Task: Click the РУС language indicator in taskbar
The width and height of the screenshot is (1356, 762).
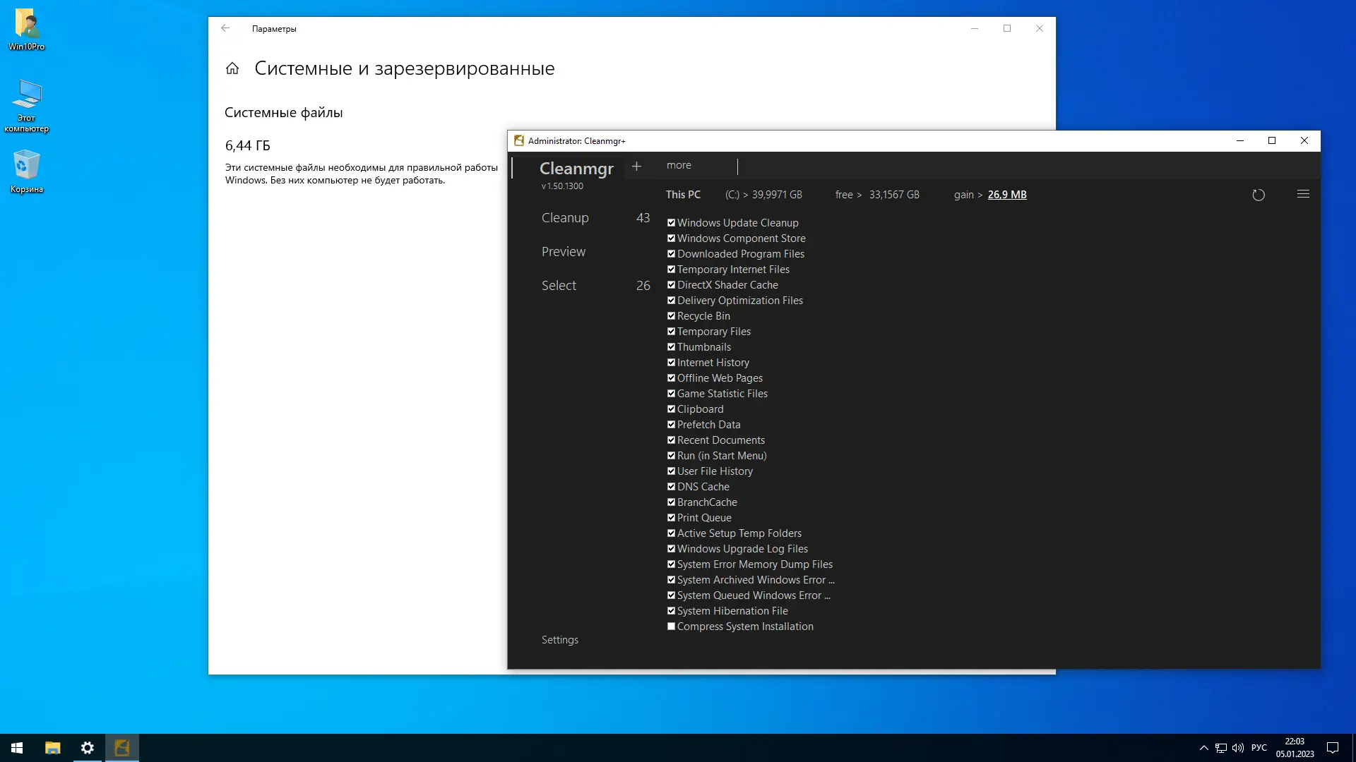Action: click(x=1259, y=748)
